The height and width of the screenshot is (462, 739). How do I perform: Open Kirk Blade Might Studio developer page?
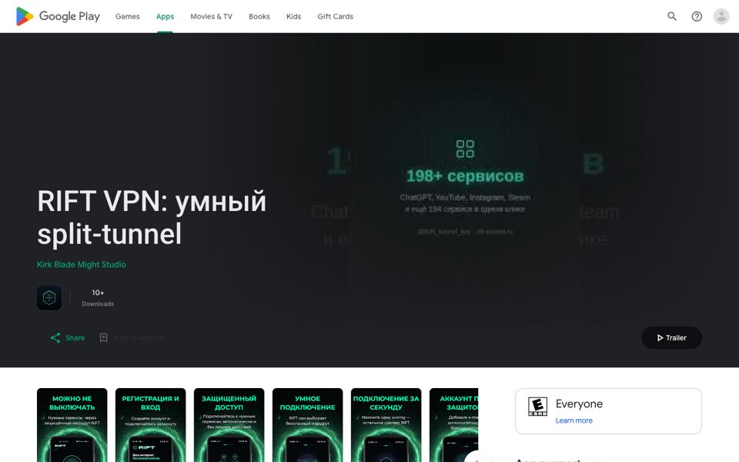(82, 264)
